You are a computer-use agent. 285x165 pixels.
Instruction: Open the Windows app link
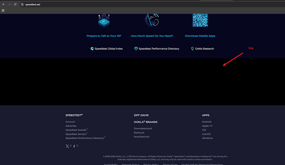pos(207,138)
